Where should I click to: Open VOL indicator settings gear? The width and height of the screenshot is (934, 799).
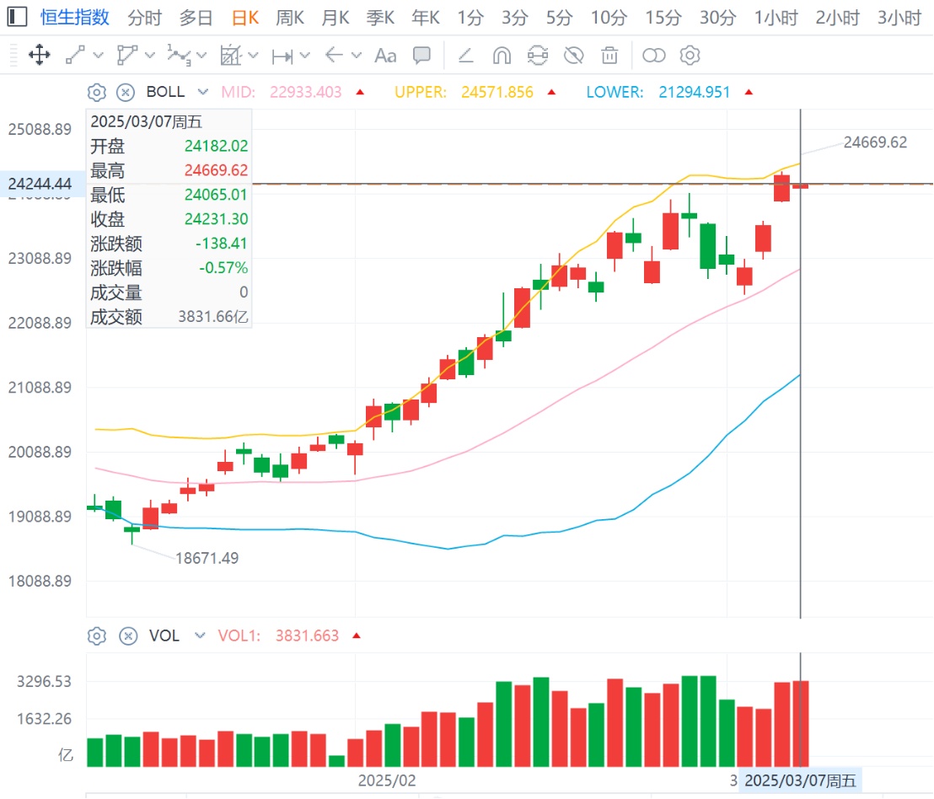pos(96,635)
